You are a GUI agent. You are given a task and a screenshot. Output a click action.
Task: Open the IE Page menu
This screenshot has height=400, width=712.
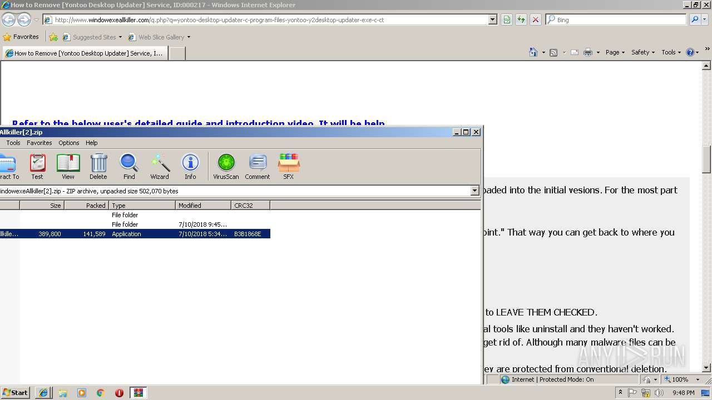[x=615, y=52]
